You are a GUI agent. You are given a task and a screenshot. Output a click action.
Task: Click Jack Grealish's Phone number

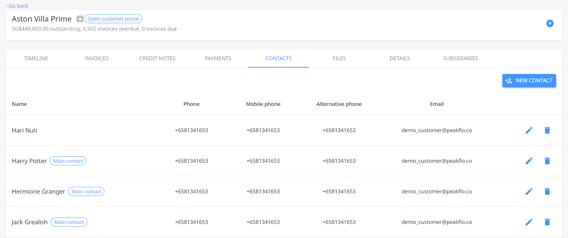[191, 222]
